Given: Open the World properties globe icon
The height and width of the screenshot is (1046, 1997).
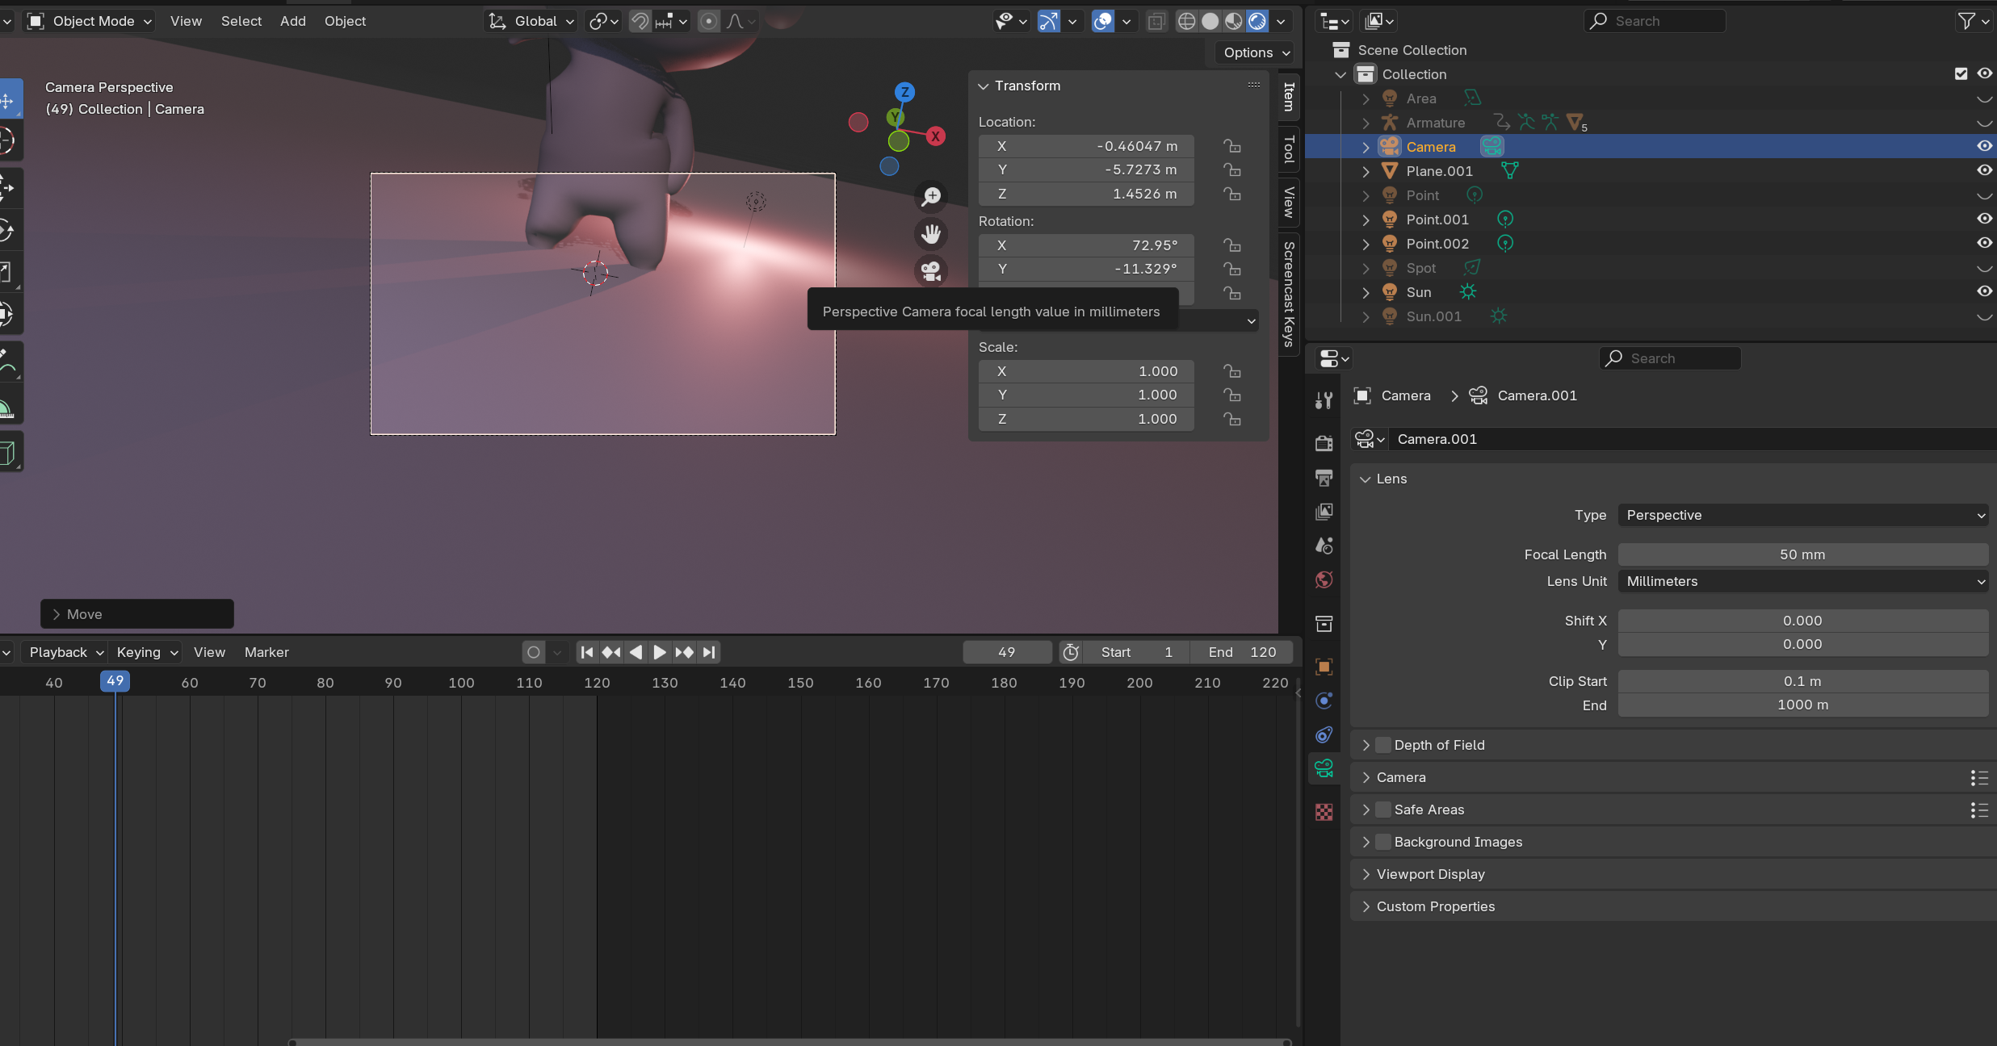Looking at the screenshot, I should (x=1324, y=580).
